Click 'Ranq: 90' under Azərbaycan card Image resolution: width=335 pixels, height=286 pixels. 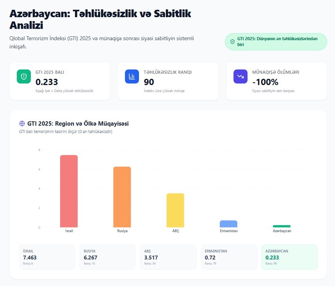click(271, 263)
